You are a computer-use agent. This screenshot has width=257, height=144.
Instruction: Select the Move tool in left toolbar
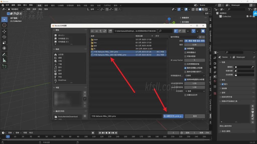pyautogui.click(x=4, y=31)
